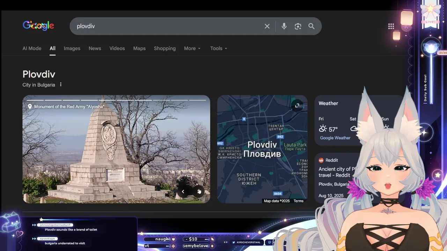Click the Twitter icon beside KIRSCHEVERSTAHL
447x251 pixels.
coord(234,242)
